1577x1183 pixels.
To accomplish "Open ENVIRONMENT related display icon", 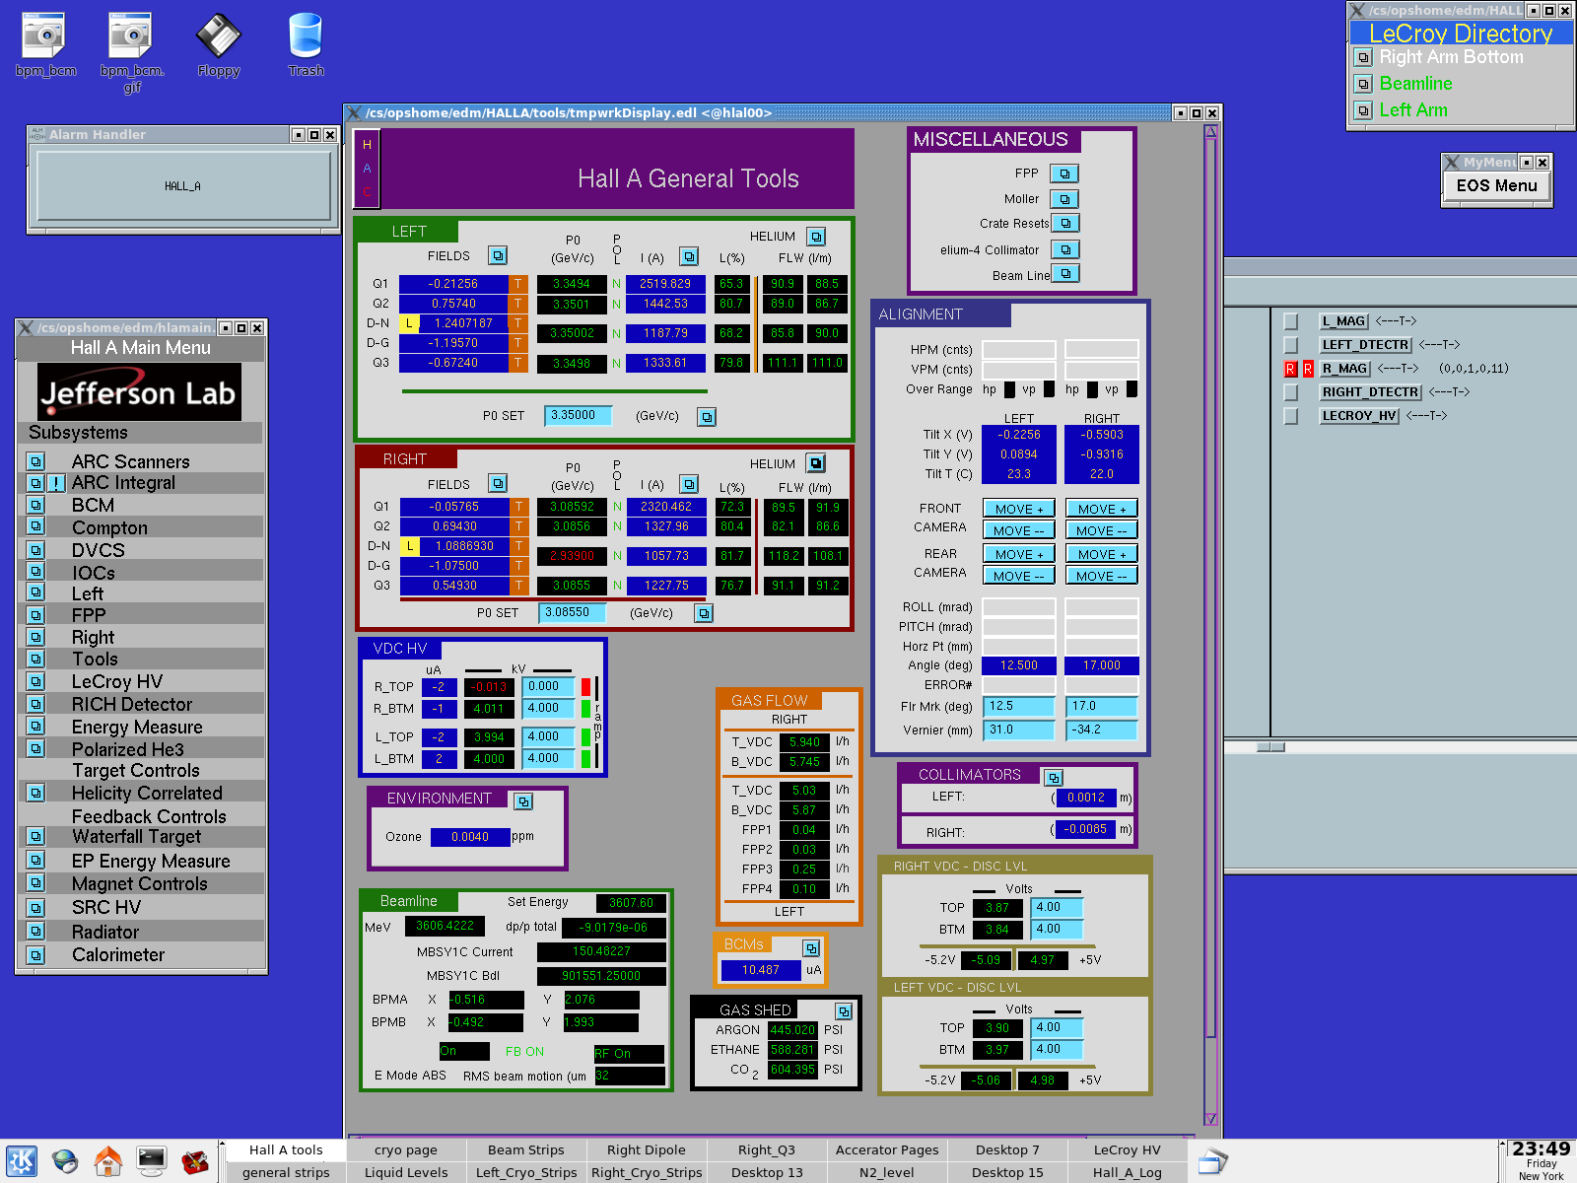I will (523, 801).
